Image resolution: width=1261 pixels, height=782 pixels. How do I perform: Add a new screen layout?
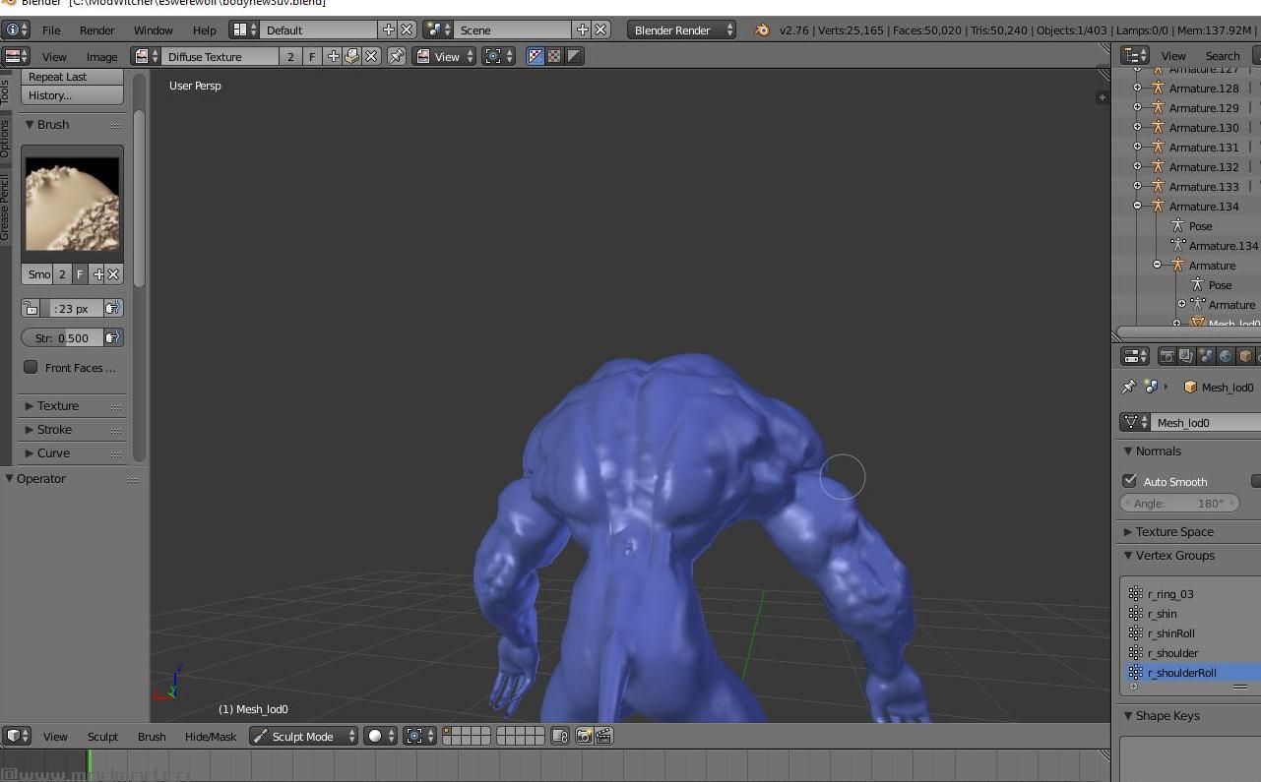[x=389, y=30]
